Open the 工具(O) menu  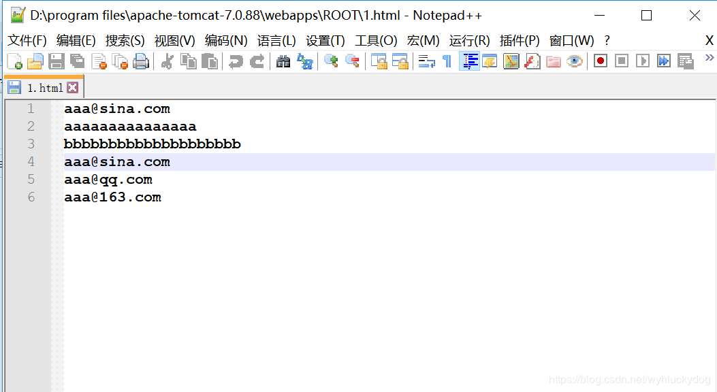[x=376, y=41]
